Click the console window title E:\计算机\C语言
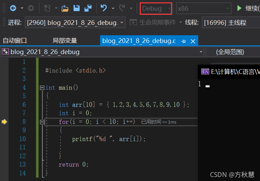 click(x=235, y=72)
